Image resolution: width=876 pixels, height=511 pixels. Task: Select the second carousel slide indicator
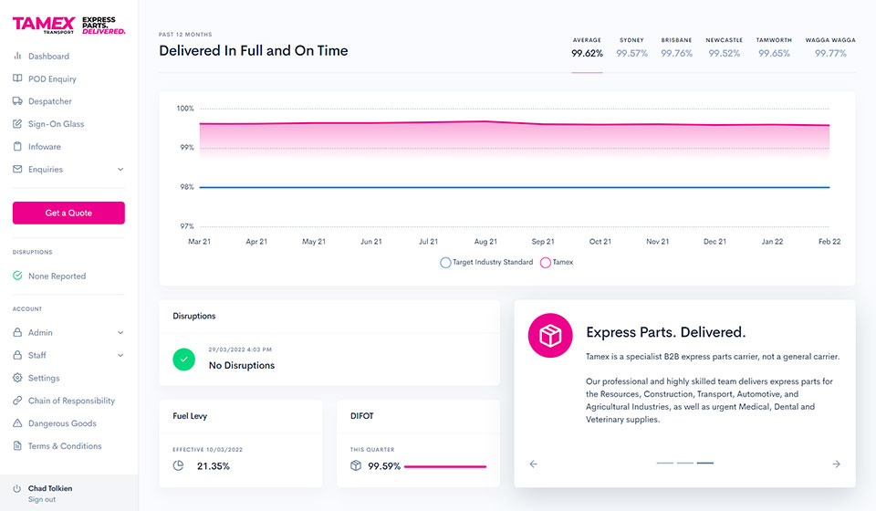coord(685,463)
